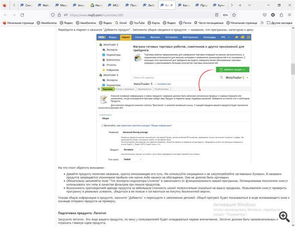295x227 pixels.
Task: Click the heading "Подготовка продукта: Логотип"
Action: coord(82,213)
